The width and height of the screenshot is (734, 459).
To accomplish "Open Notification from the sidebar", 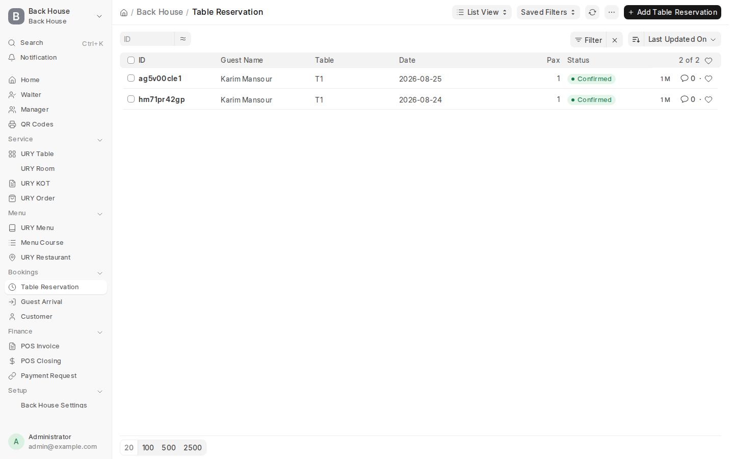I will click(56, 58).
